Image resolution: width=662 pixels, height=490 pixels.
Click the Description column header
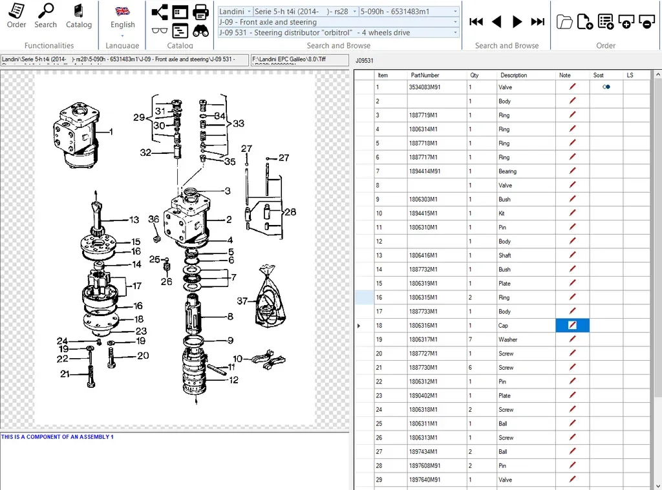[514, 75]
